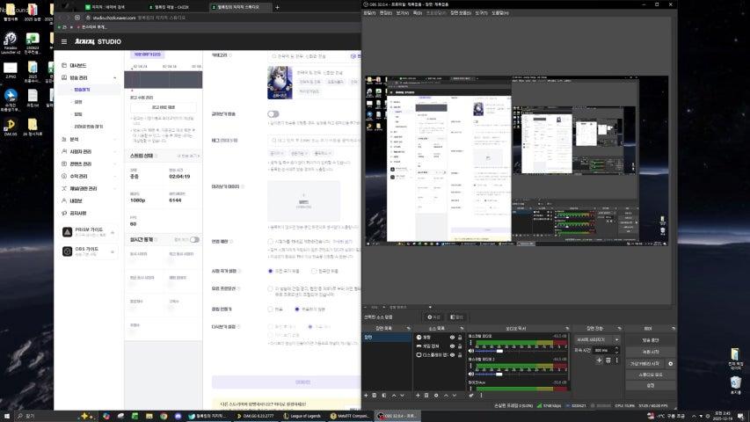750x422 pixels.
Task: Click stop streaming button in OBS controls
Action: point(650,340)
